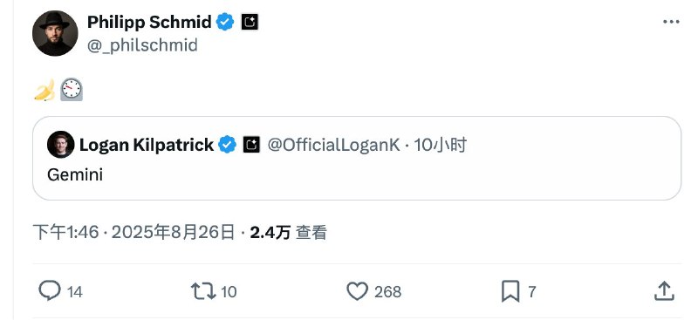Image resolution: width=698 pixels, height=320 pixels.
Task: Click the black affiliation badge beside Philipp's name
Action: click(250, 22)
